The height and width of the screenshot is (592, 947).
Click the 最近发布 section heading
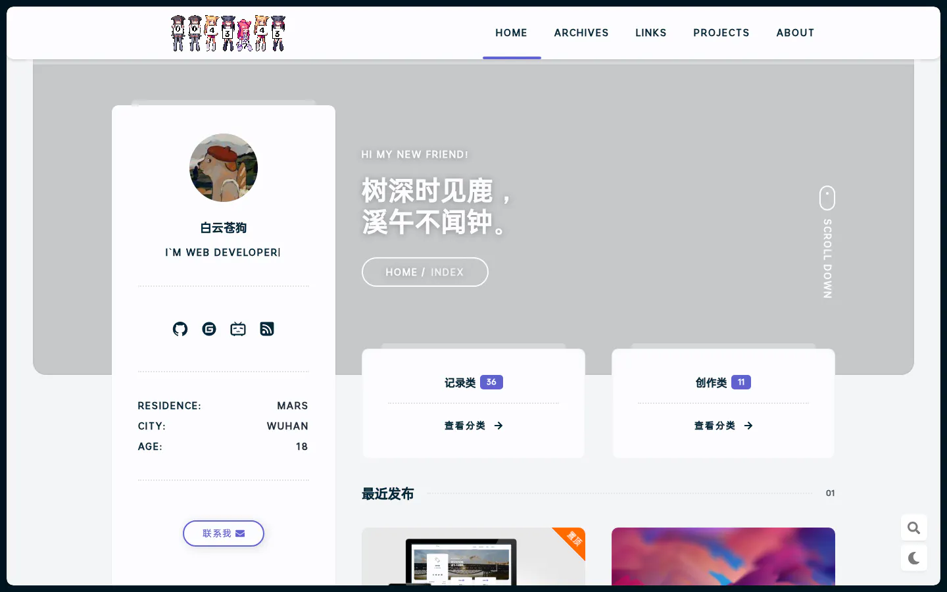tap(388, 493)
